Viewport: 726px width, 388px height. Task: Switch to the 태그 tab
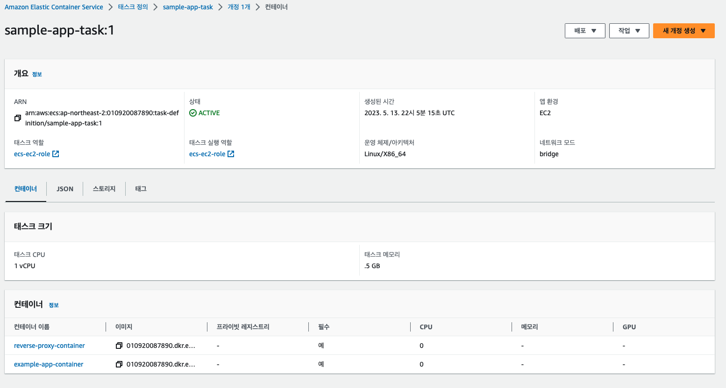141,189
